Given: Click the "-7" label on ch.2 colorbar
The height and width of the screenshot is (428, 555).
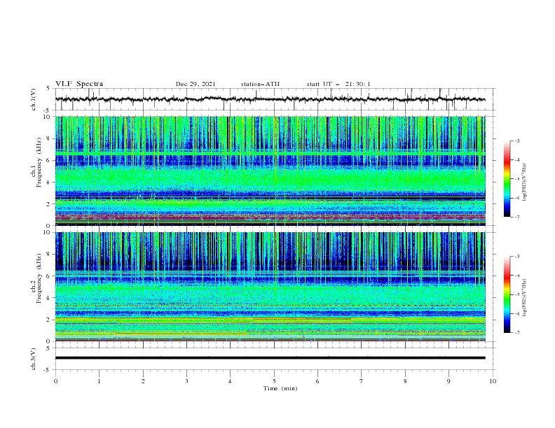Looking at the screenshot, I should pyautogui.click(x=517, y=332).
